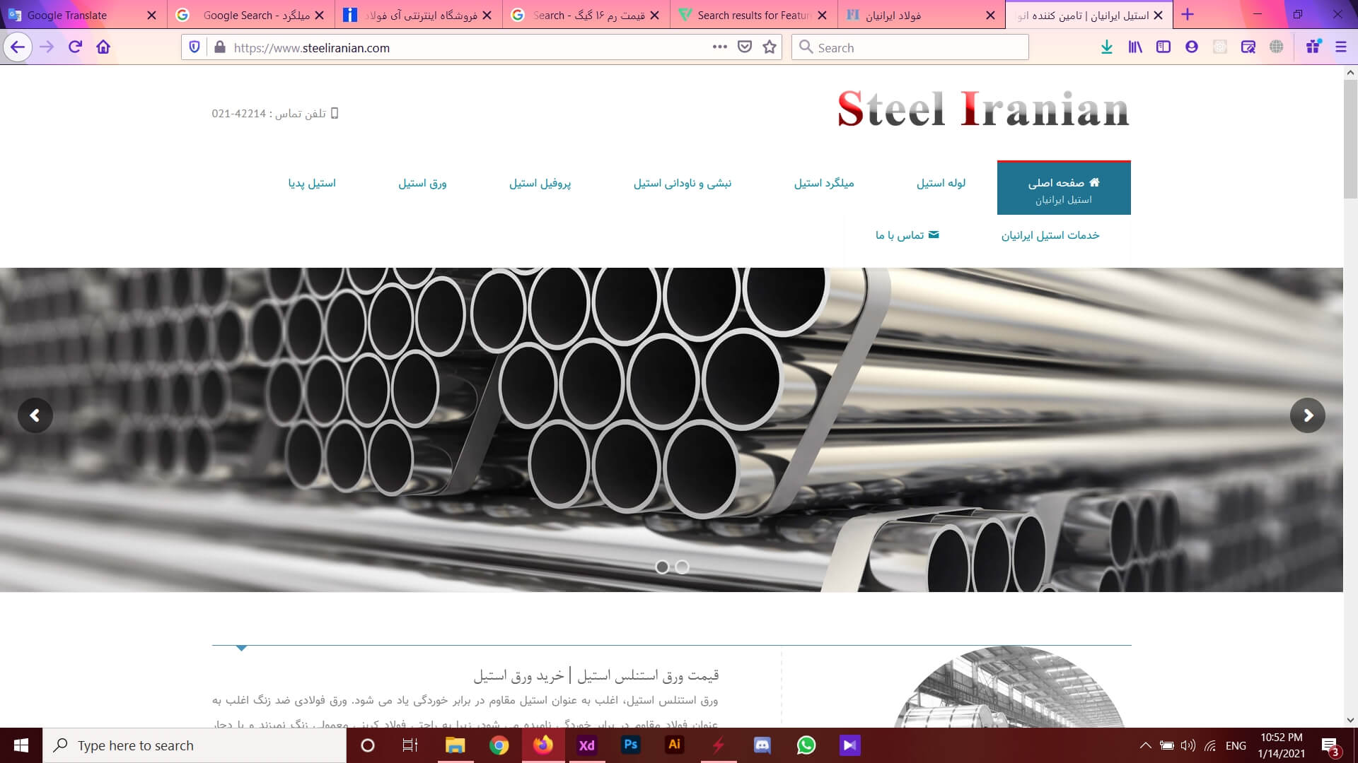
Task: Open Adobe XD from the taskbar
Action: point(586,745)
